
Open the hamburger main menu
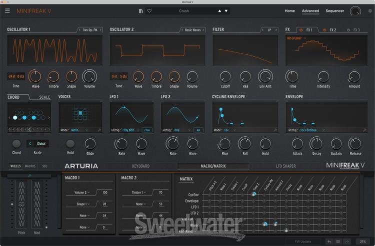pyautogui.click(x=7, y=11)
